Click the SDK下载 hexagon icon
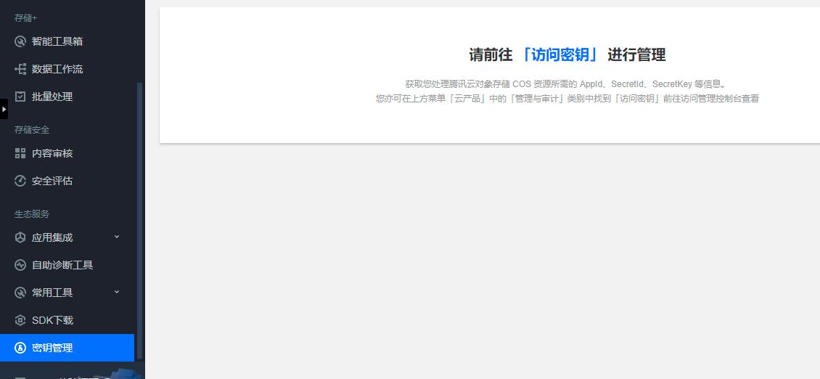820x379 pixels. point(20,320)
